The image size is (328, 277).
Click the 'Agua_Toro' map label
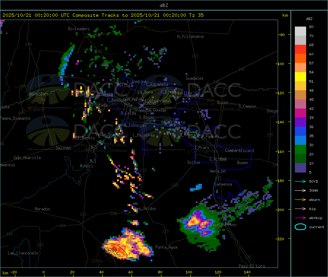[x=39, y=94]
